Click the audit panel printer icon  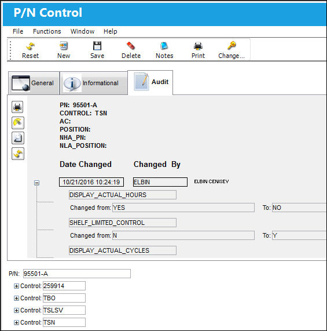17,107
